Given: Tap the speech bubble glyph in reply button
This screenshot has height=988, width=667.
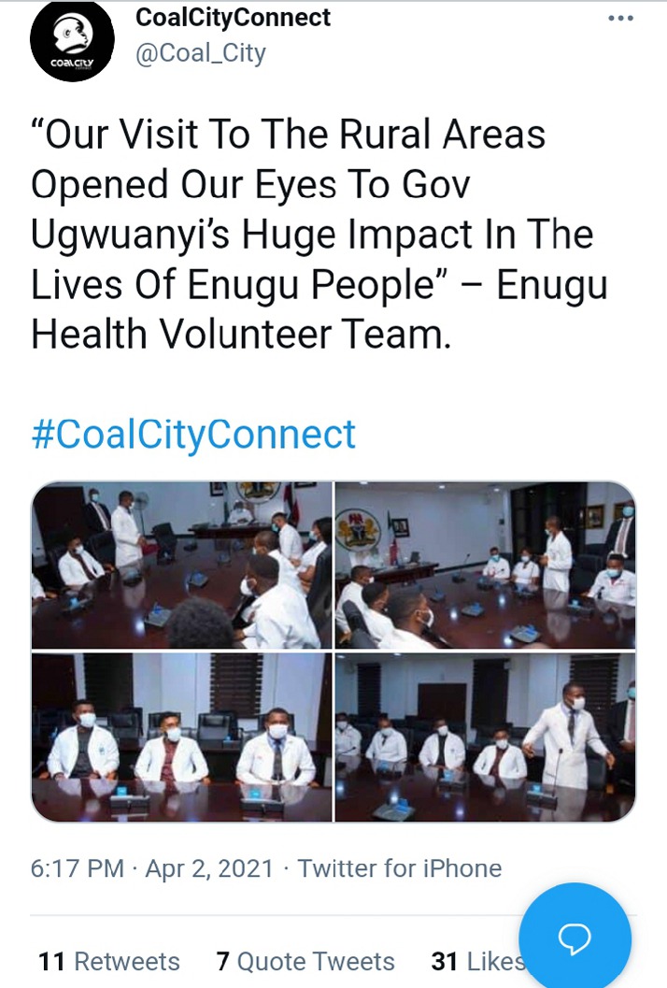Looking at the screenshot, I should tap(575, 938).
